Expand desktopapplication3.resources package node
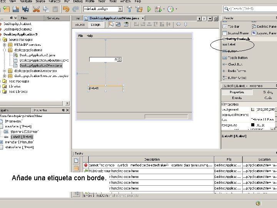277x208 pixels. (x=5, y=71)
